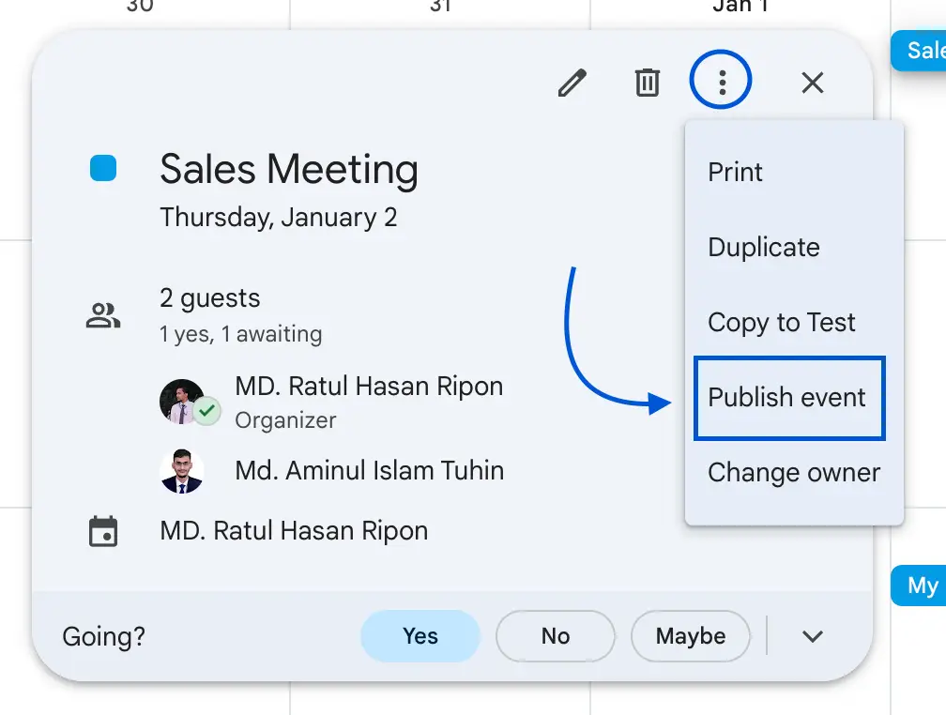Image resolution: width=946 pixels, height=715 pixels.
Task: Click the calendar icon next to MD. Ratul Hasan Ripon
Action: coord(103,530)
